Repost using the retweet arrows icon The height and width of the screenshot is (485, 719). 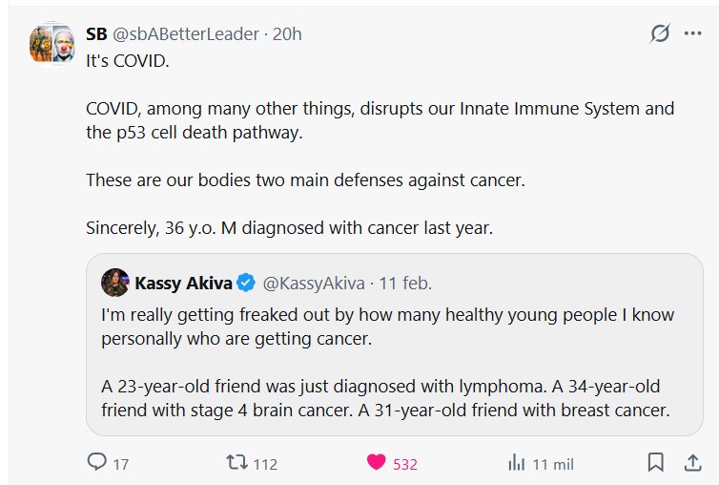click(235, 463)
